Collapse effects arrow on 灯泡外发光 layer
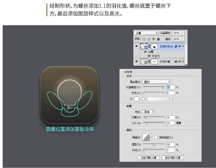Viewport: 216px width, 168px height. pos(183,46)
